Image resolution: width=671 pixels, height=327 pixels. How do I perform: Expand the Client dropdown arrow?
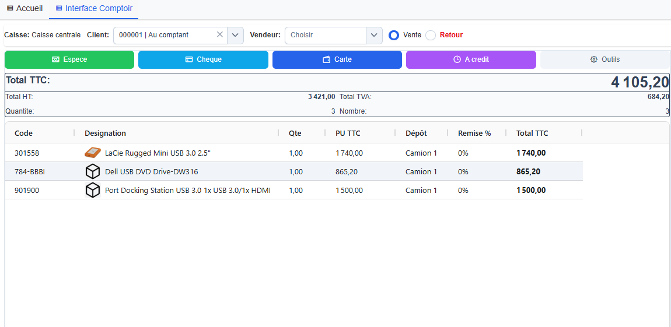click(x=235, y=35)
